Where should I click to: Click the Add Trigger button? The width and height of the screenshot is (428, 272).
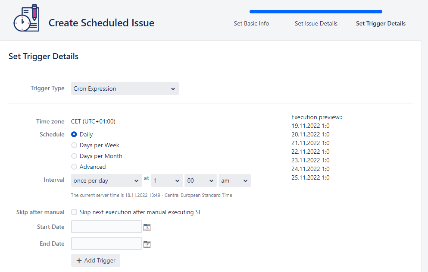[96, 260]
